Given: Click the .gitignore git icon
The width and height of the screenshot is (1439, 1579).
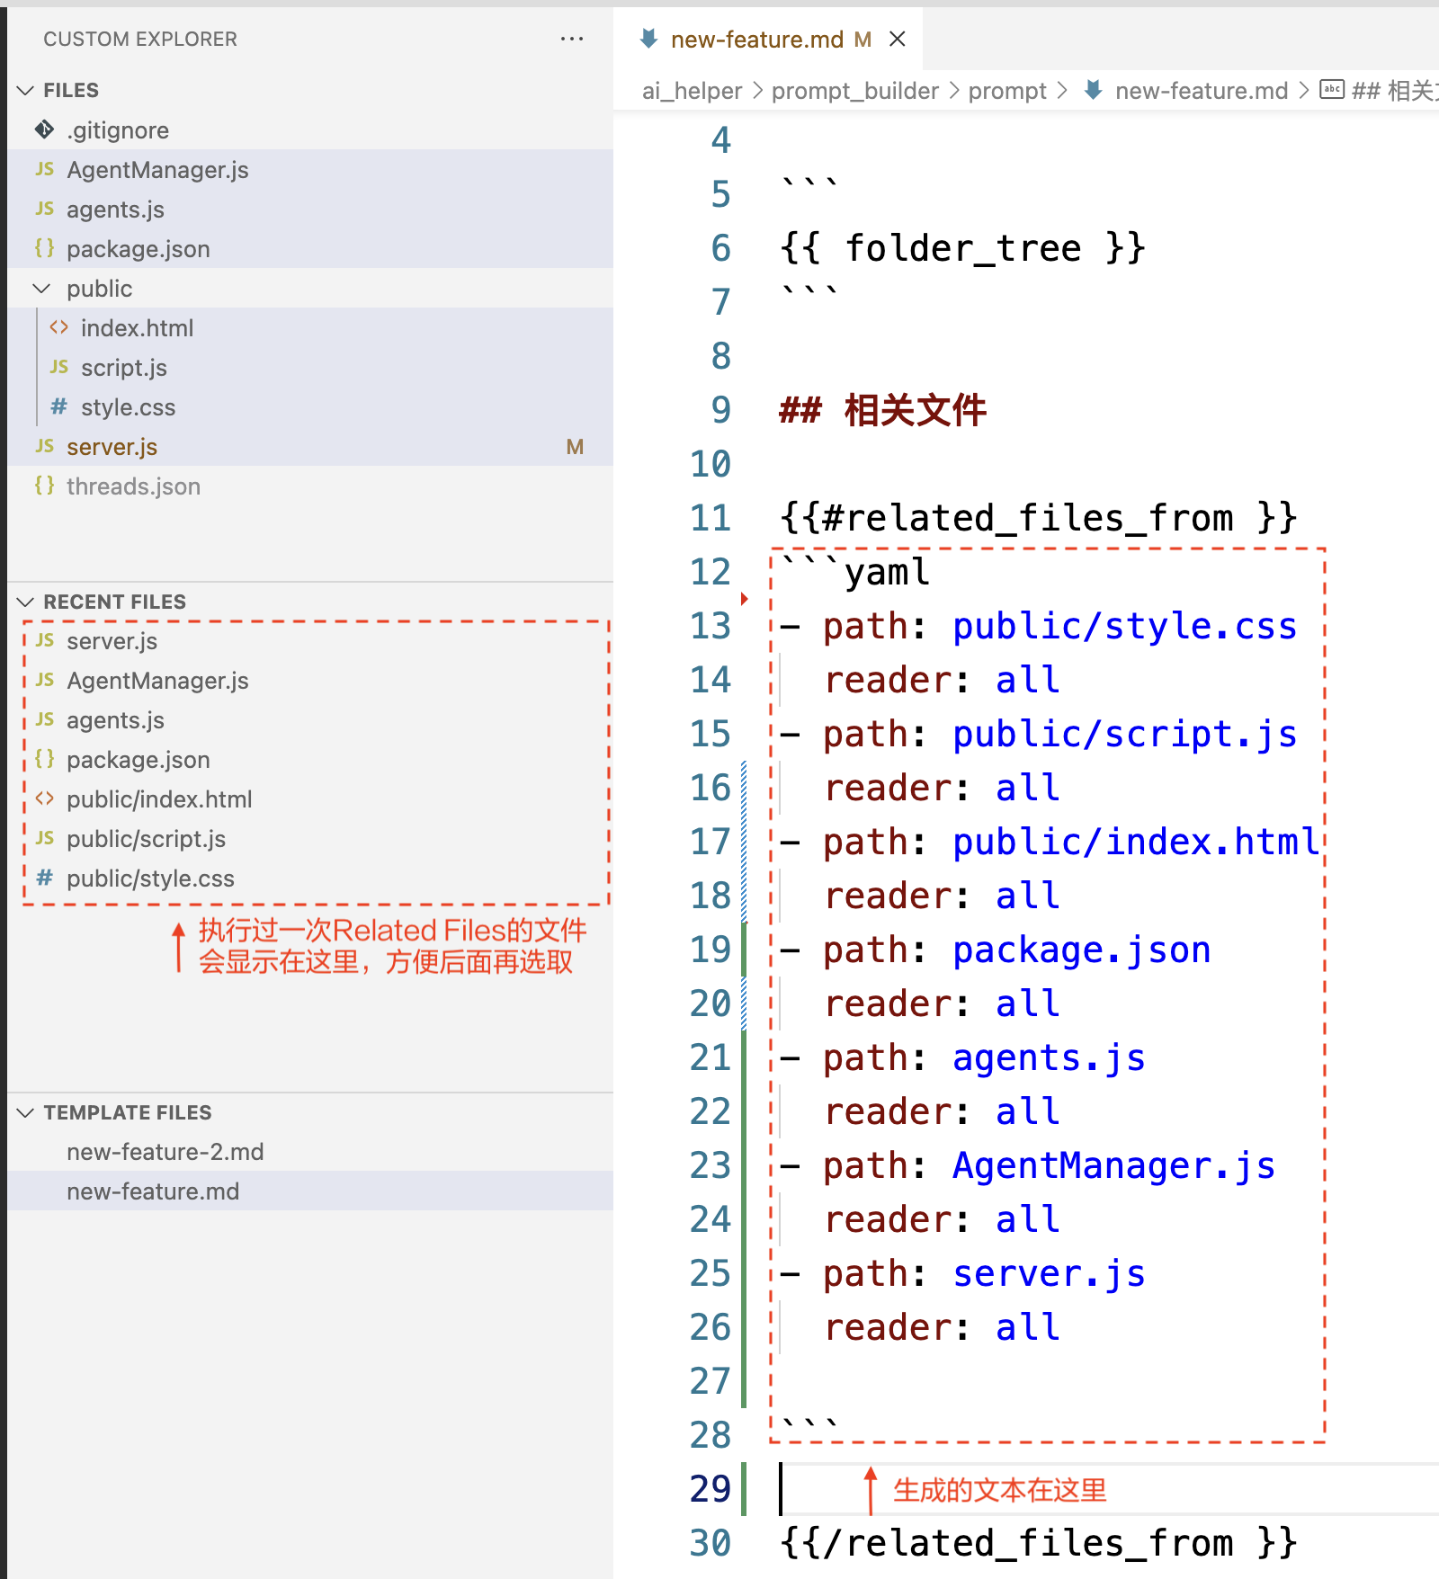Looking at the screenshot, I should (x=44, y=130).
